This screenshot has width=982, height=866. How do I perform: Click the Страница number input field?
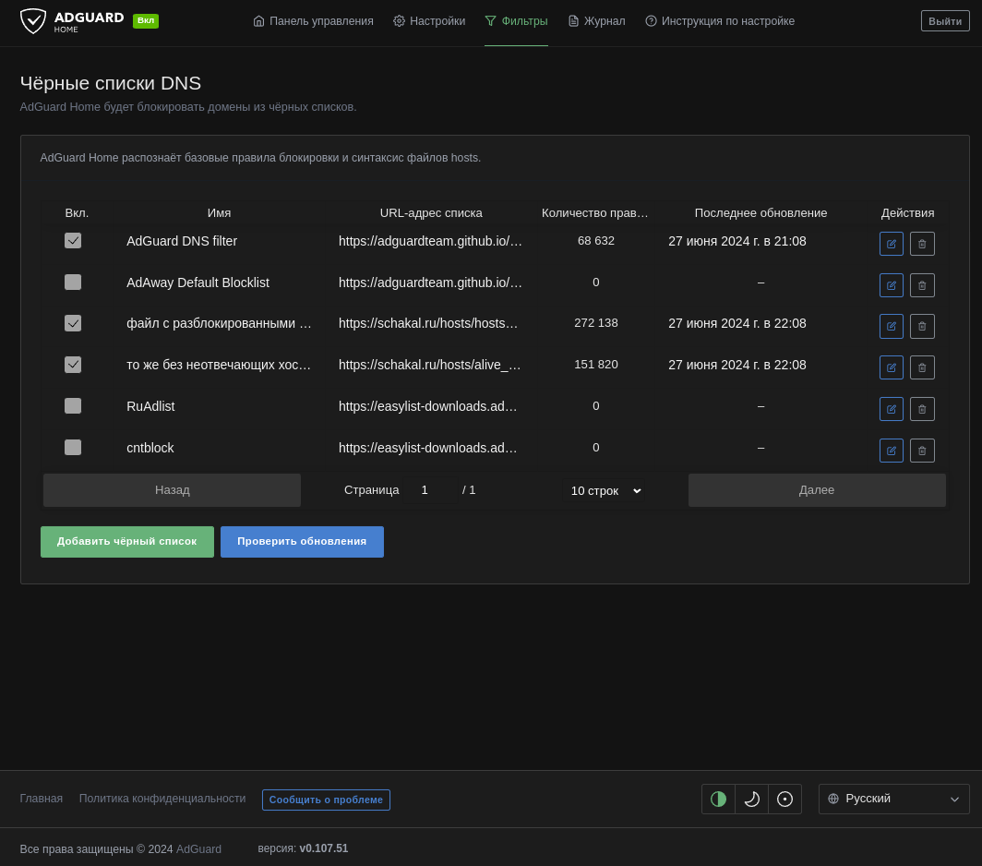(430, 490)
